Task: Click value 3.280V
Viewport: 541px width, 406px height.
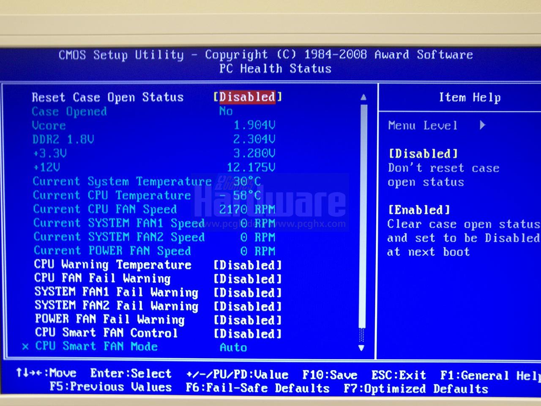Action: [254, 153]
